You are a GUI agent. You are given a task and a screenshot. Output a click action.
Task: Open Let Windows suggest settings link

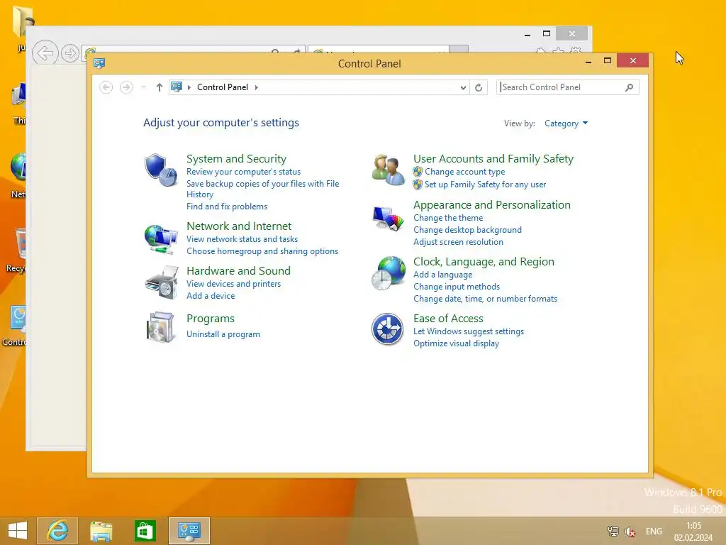(469, 331)
